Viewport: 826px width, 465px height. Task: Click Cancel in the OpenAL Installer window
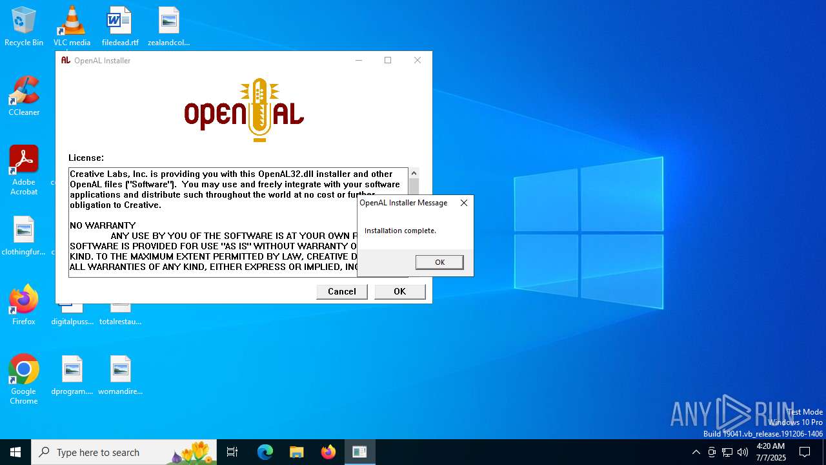click(341, 291)
